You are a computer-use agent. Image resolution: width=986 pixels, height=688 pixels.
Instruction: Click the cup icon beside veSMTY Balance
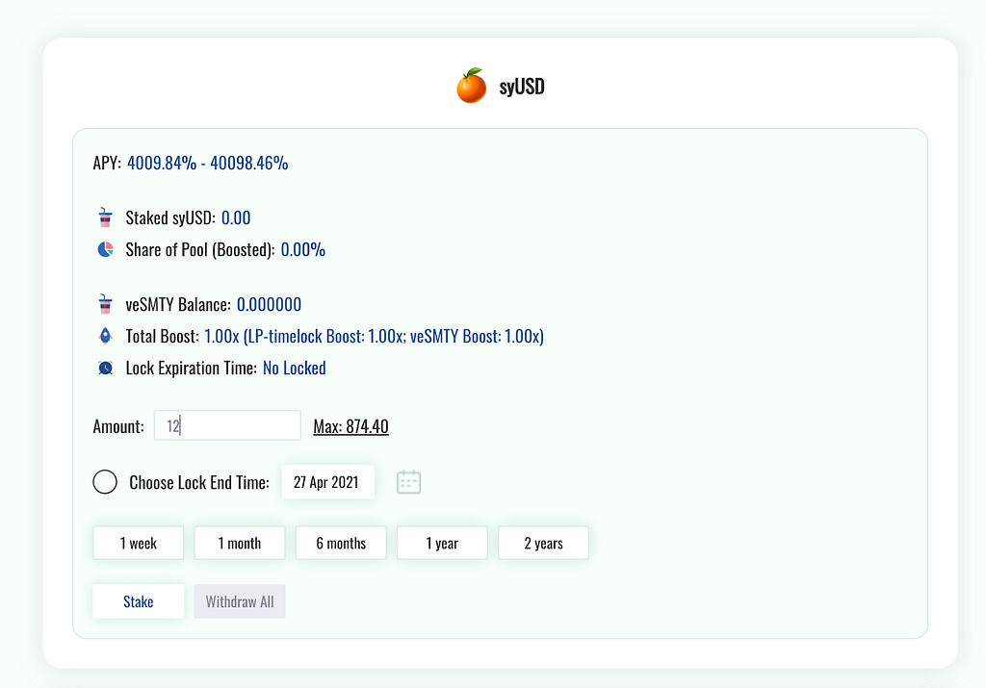point(105,304)
